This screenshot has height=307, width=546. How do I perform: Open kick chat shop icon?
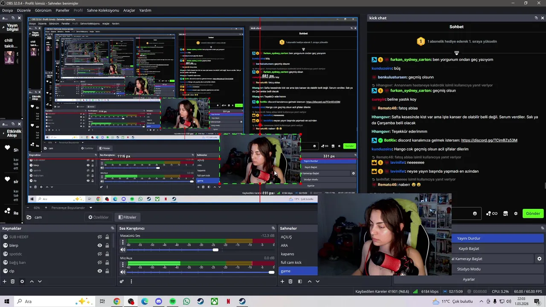tap(505, 214)
